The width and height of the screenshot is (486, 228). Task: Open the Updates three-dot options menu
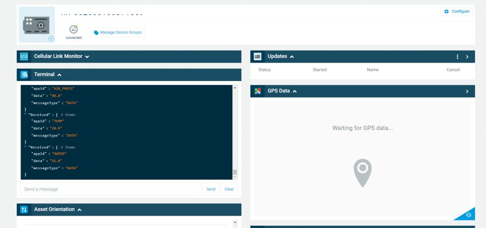click(x=457, y=56)
